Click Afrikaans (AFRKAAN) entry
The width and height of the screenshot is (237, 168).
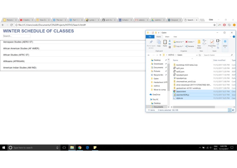pyautogui.click(x=14, y=61)
